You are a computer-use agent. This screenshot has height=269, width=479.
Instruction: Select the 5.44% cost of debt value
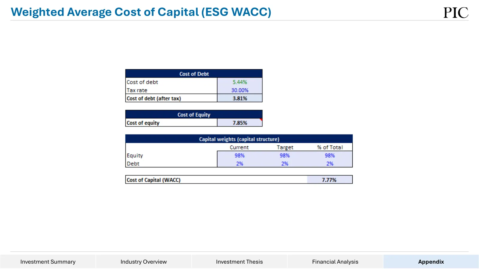(240, 82)
